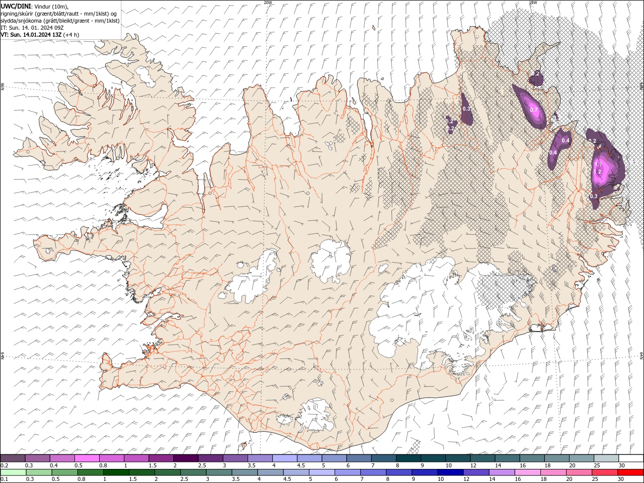Screen dimensions: 644x483
Task: Choose the light pink swatch starting at 16 in the lower legend row
Action: 527,472
